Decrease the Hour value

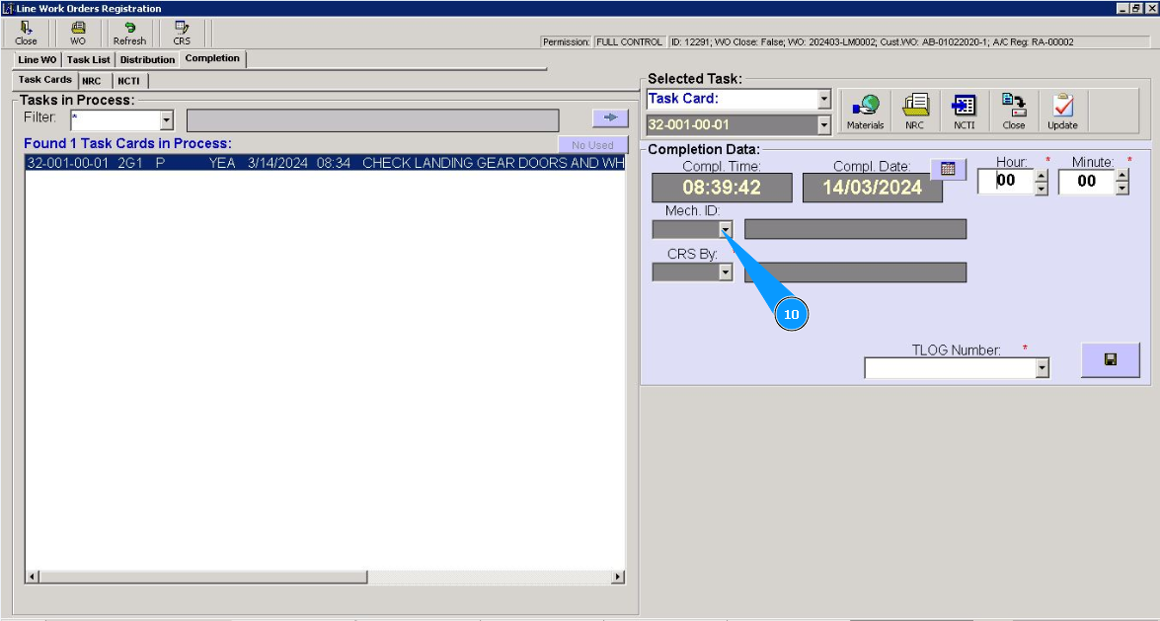click(1042, 189)
